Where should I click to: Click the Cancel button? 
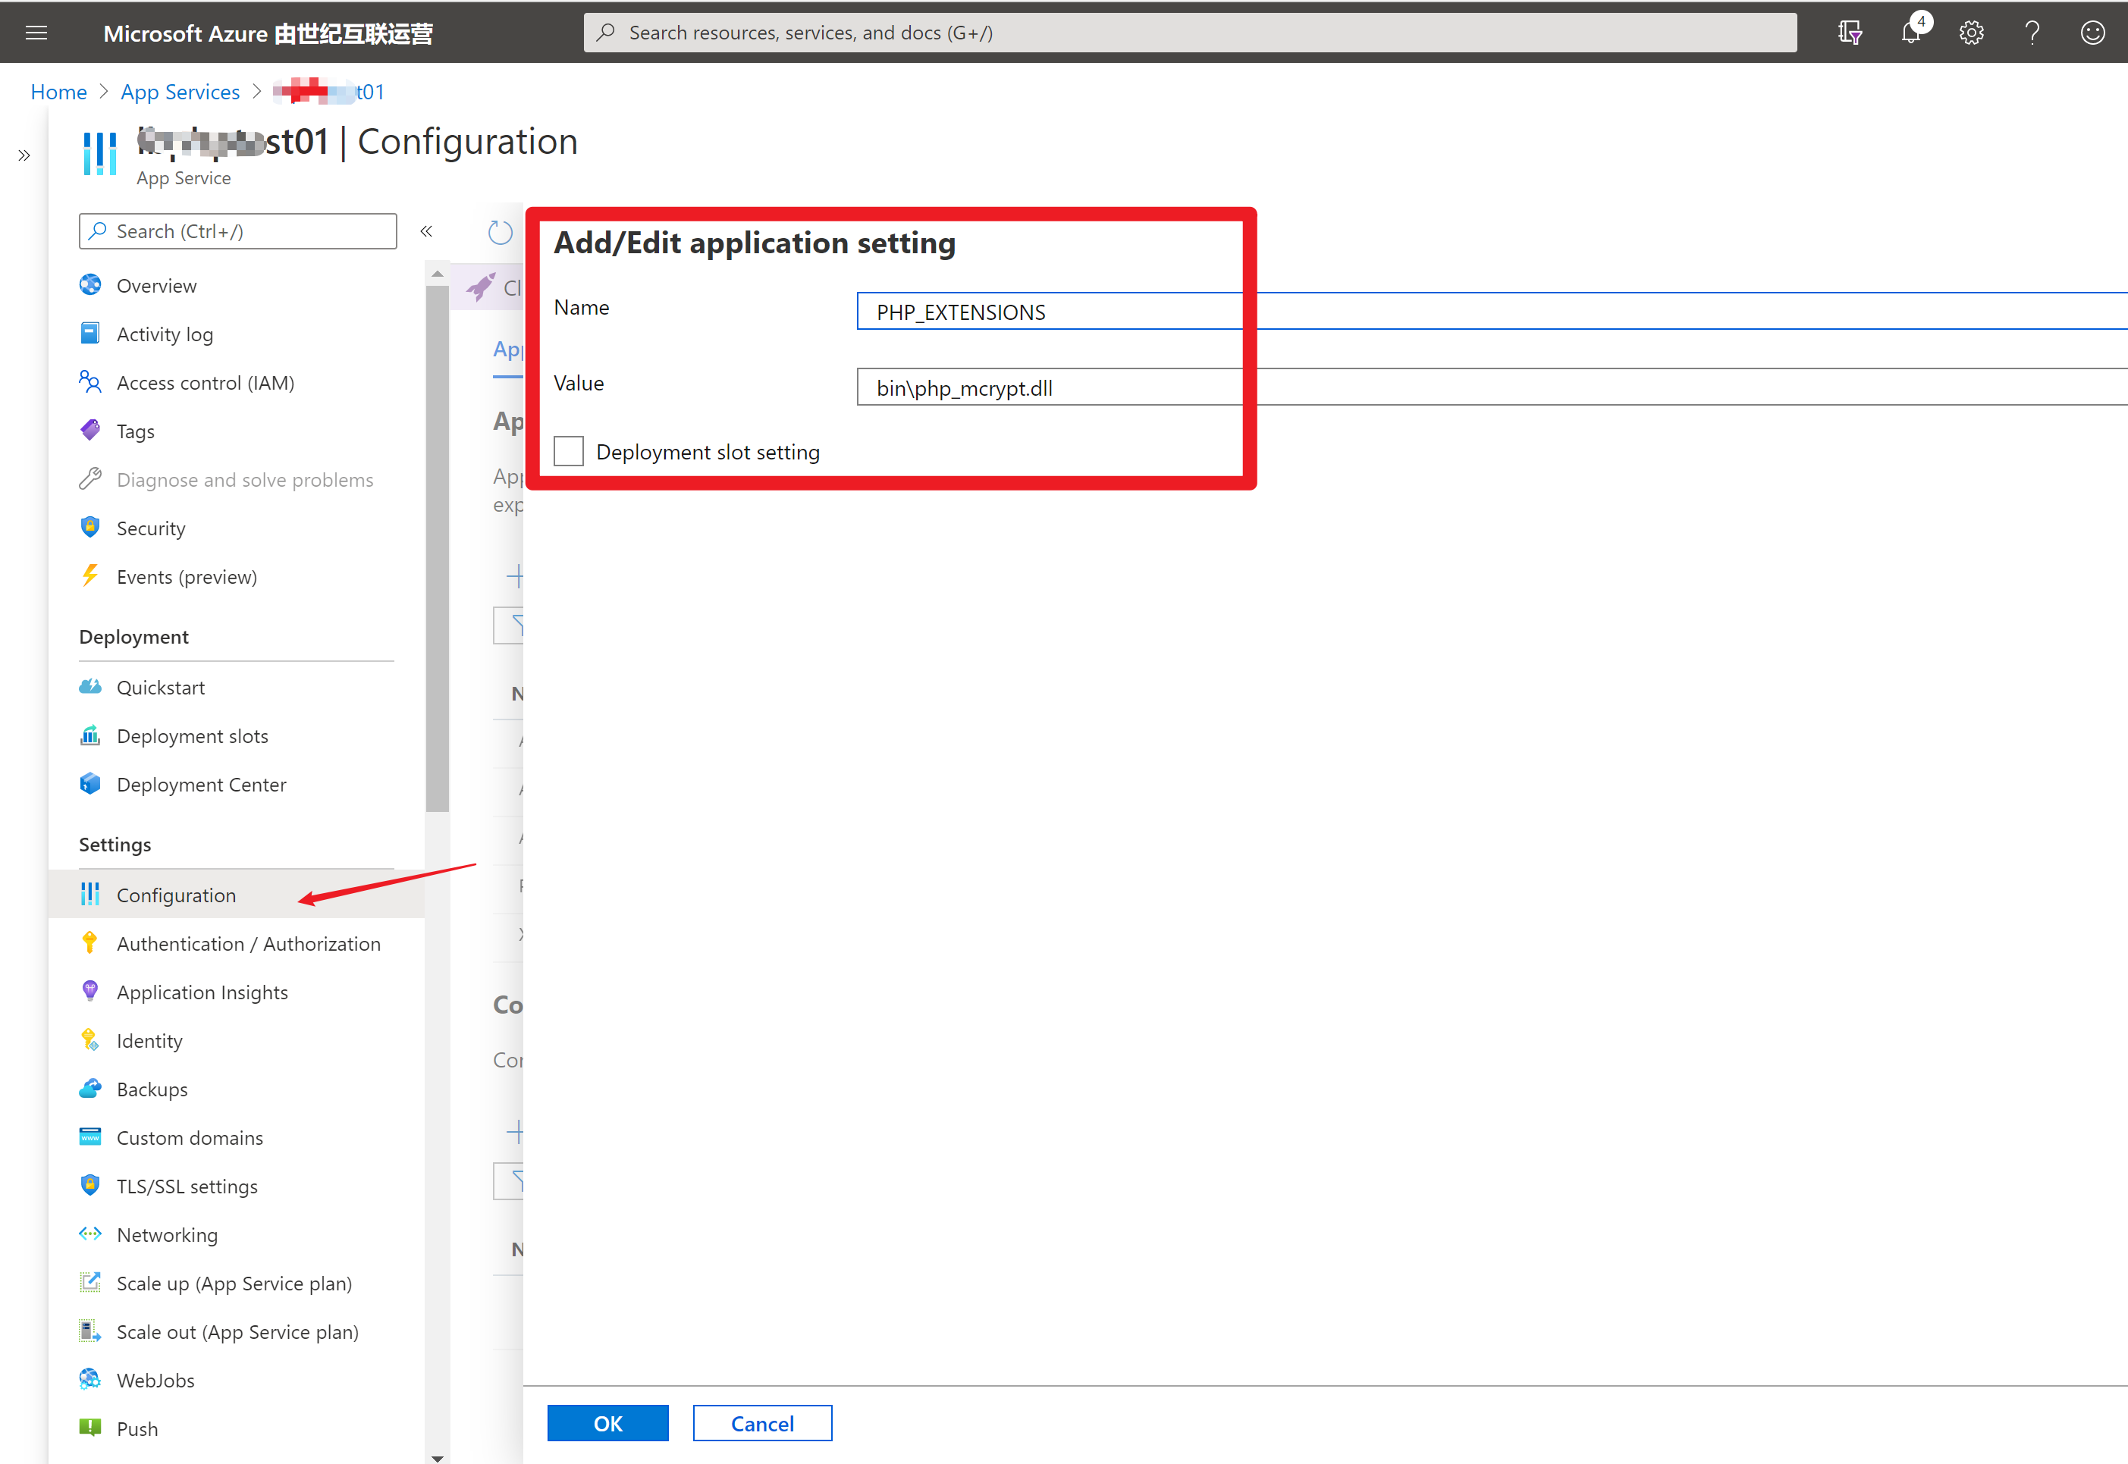(x=761, y=1423)
